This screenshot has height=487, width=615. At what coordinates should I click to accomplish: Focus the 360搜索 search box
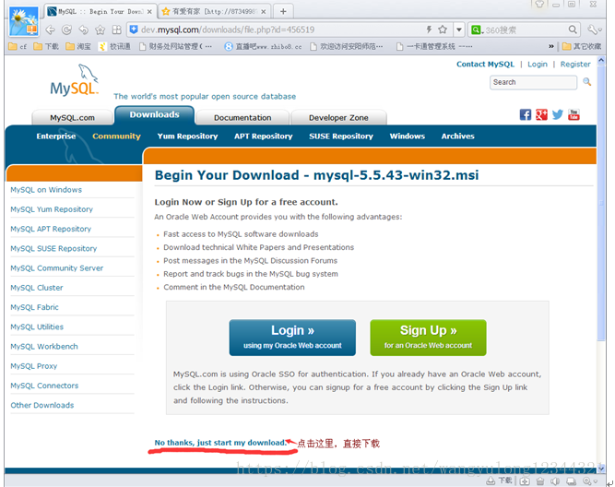click(x=525, y=30)
